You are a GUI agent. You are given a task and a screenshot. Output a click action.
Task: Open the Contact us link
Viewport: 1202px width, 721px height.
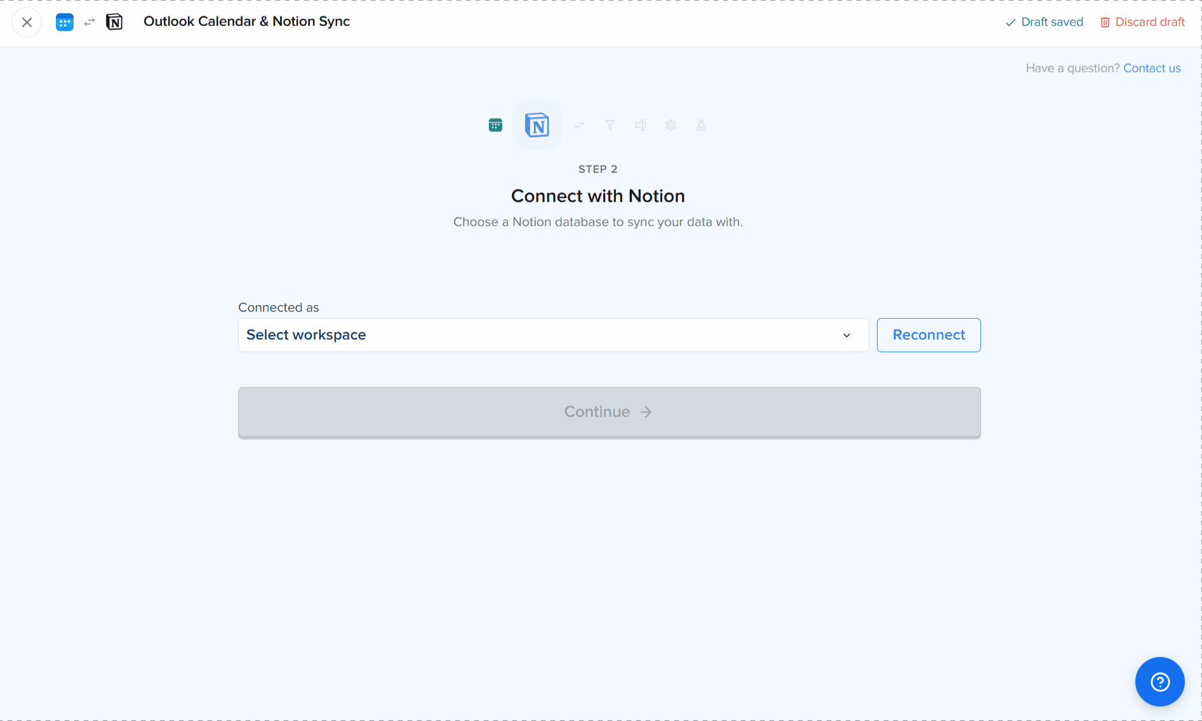(x=1152, y=68)
